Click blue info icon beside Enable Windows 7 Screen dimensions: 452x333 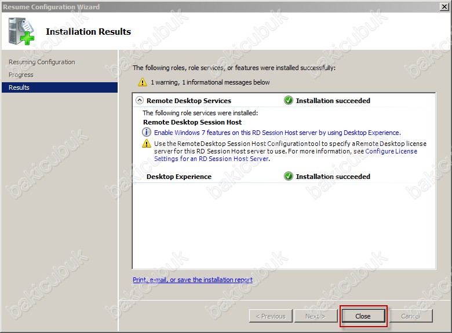[x=147, y=132]
